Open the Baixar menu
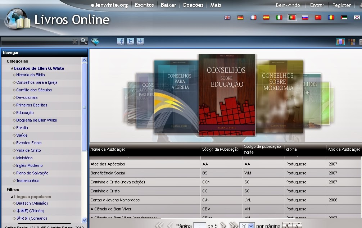 click(168, 5)
